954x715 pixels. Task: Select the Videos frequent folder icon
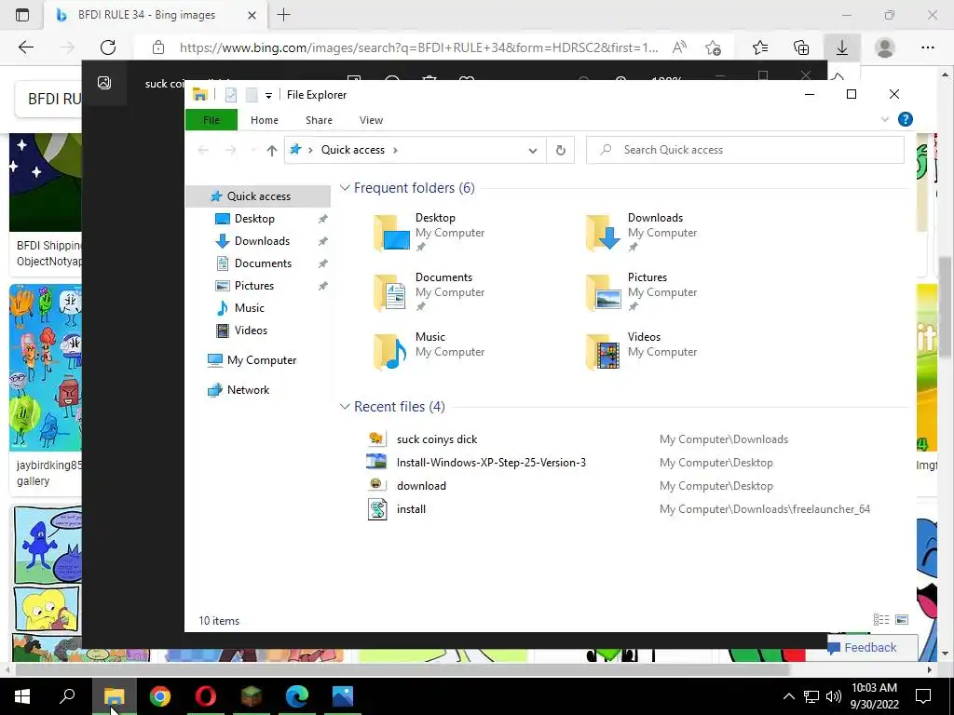pyautogui.click(x=604, y=352)
